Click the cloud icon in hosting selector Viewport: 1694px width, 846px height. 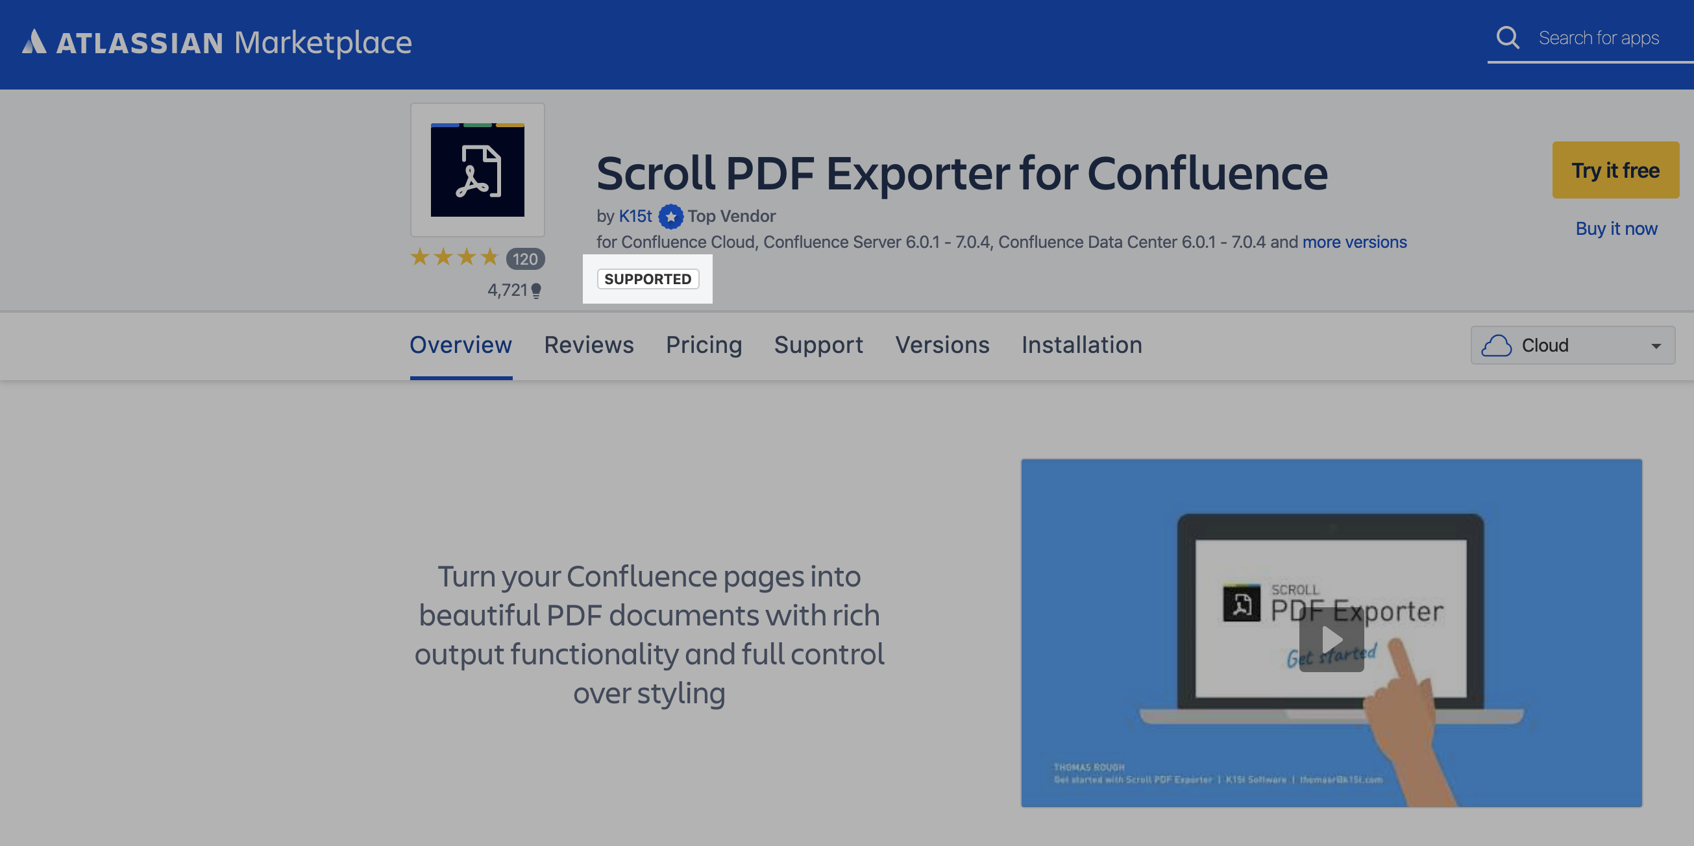pos(1497,345)
